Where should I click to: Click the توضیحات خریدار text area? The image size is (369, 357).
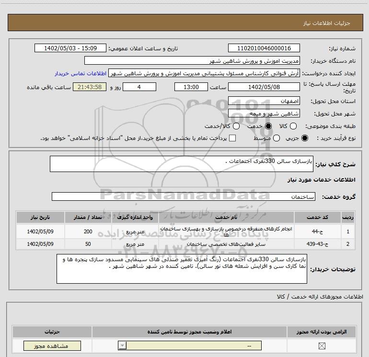182,269
